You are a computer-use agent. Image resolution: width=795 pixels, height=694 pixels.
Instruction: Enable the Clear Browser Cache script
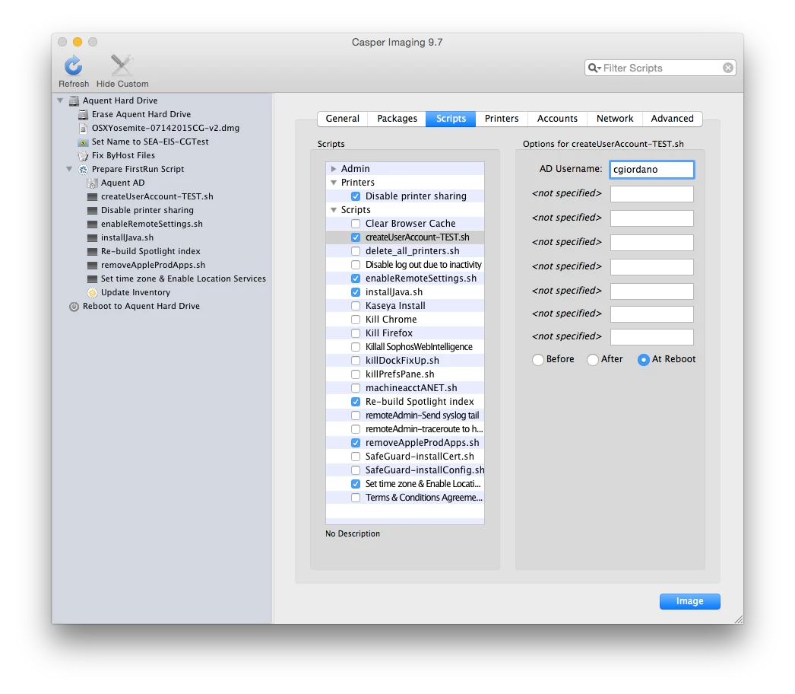(x=356, y=224)
